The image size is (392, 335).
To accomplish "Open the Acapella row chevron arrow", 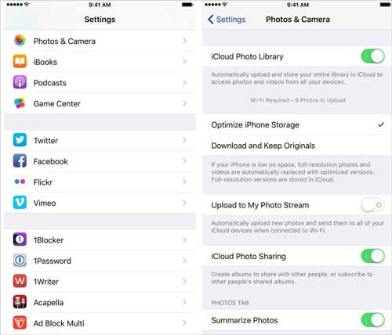I will 184,302.
